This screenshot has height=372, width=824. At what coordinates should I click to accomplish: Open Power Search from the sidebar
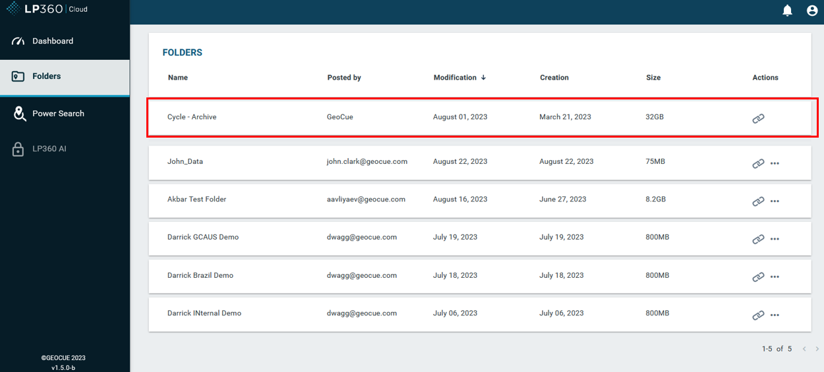pyautogui.click(x=65, y=113)
